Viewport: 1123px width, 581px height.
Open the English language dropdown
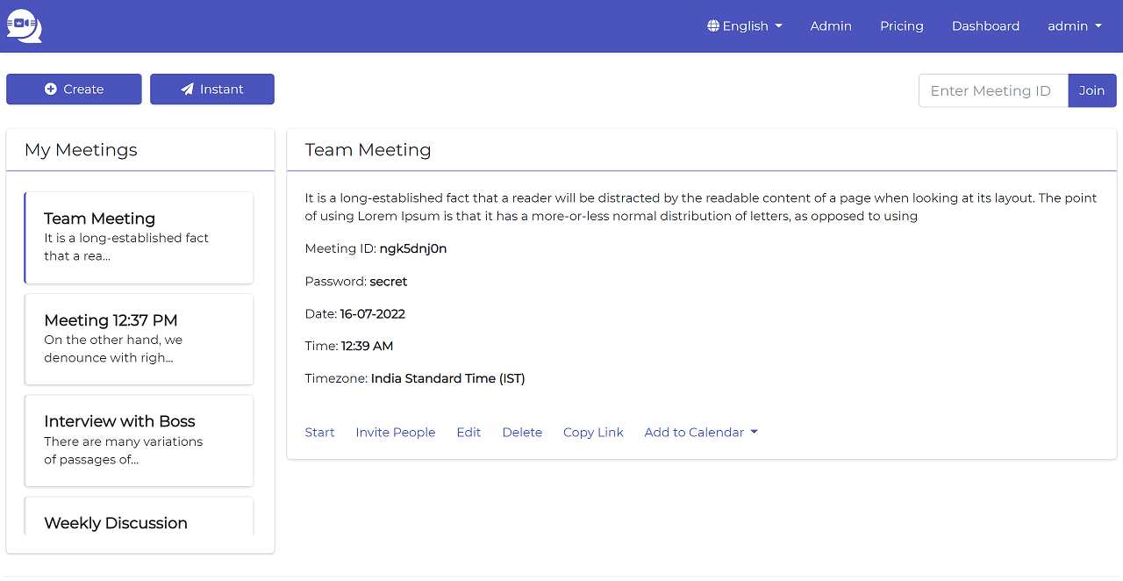[x=745, y=26]
